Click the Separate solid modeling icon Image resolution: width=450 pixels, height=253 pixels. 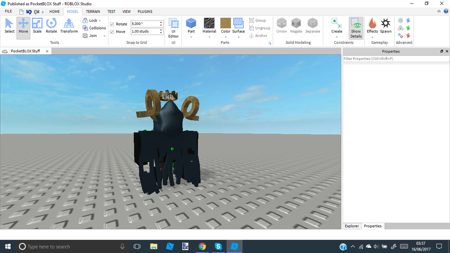click(x=313, y=23)
